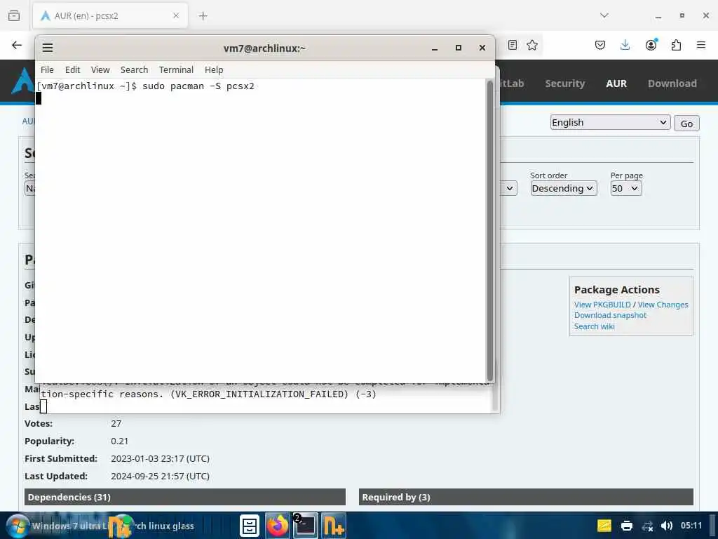The width and height of the screenshot is (718, 539).
Task: Click the Sort order label
Action: (548, 175)
